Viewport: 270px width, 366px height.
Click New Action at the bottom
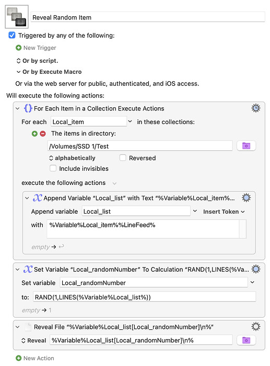[x=35, y=358]
